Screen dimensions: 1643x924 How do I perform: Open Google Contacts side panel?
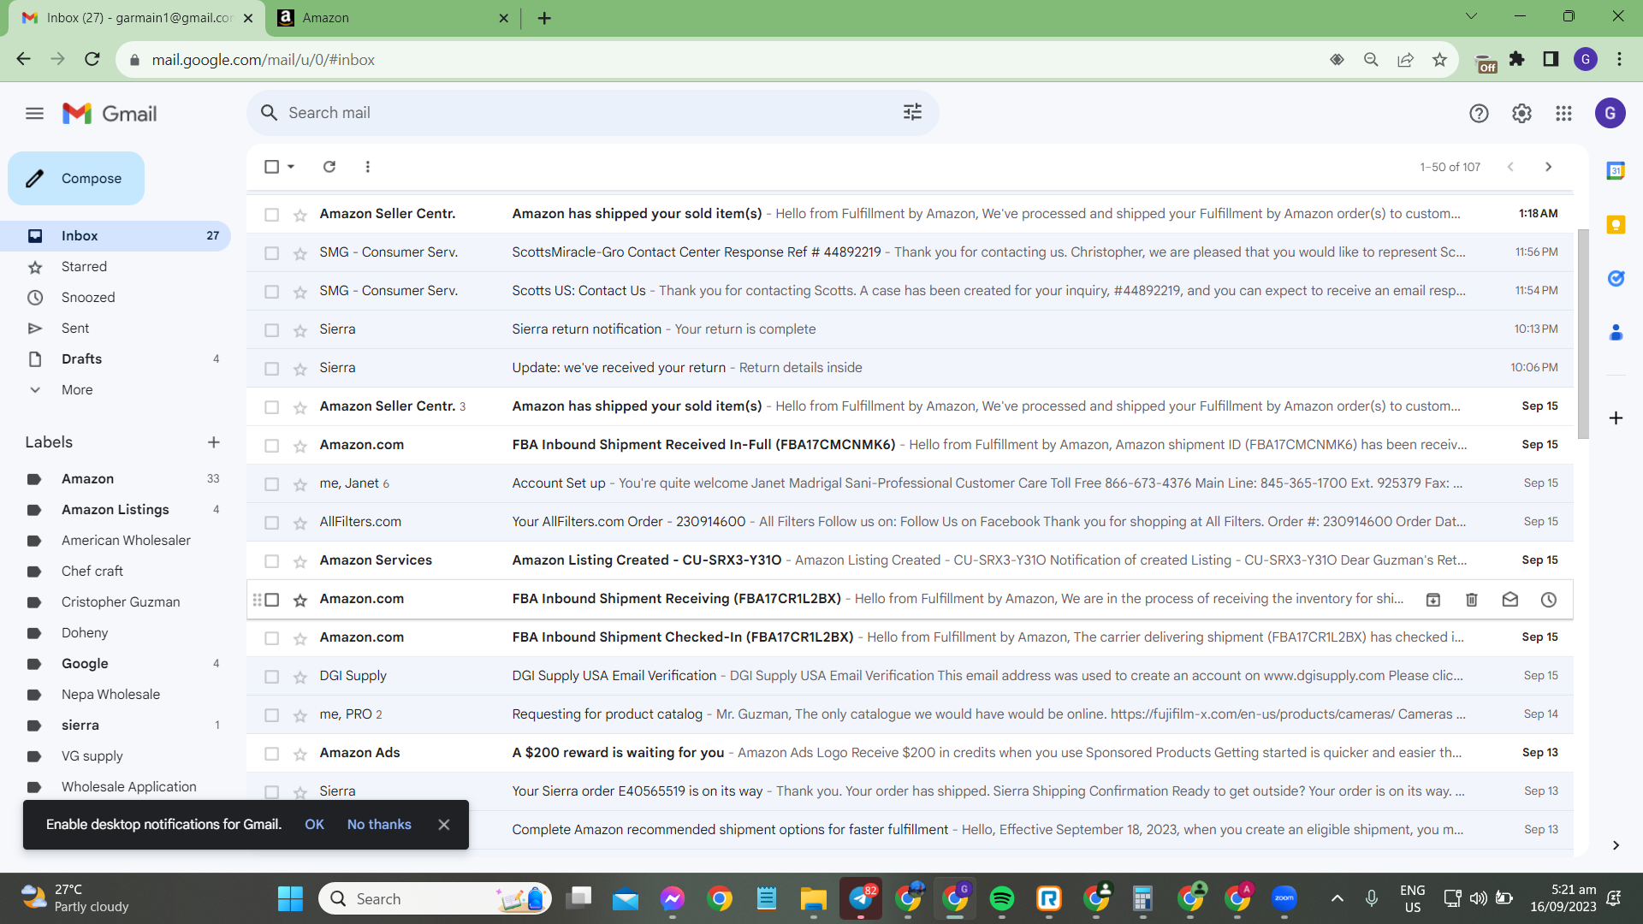1616,332
